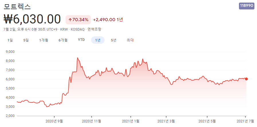Image resolution: width=257 pixels, height=127 pixels.
Task: Select the YTD range tab
Action: pyautogui.click(x=81, y=40)
